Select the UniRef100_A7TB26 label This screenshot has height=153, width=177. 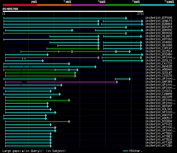(159, 140)
